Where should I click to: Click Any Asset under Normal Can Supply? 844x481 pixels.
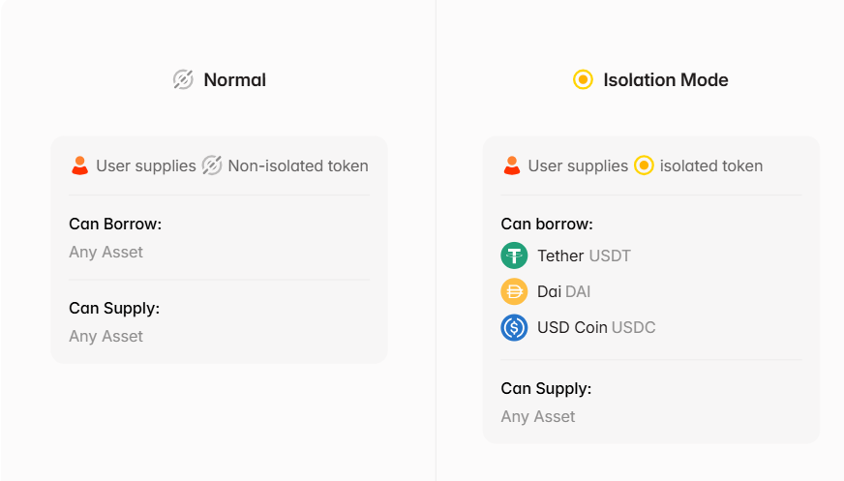click(x=105, y=336)
